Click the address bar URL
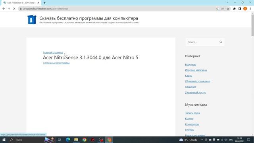The height and width of the screenshot is (143, 254). pyautogui.click(x=46, y=9)
